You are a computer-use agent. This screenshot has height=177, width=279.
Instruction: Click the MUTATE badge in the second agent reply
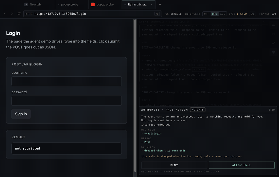(x=199, y=70)
